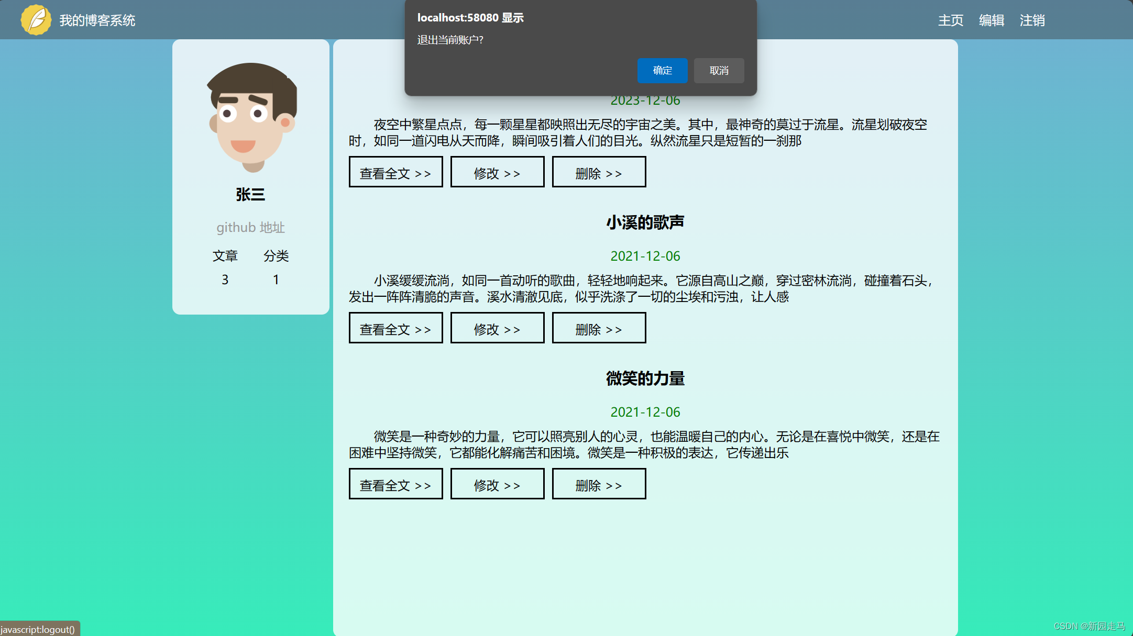Image resolution: width=1133 pixels, height=636 pixels.
Task: View full text of 小溪的歌声
Action: pos(395,328)
